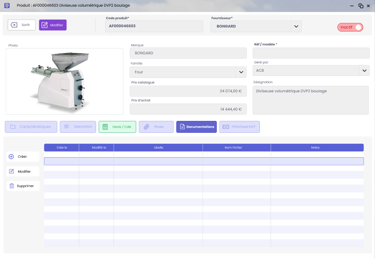Viewport: 375px width, 258px height.
Task: Click the pencil icon beside Modifier in sidebar
Action: (11, 171)
